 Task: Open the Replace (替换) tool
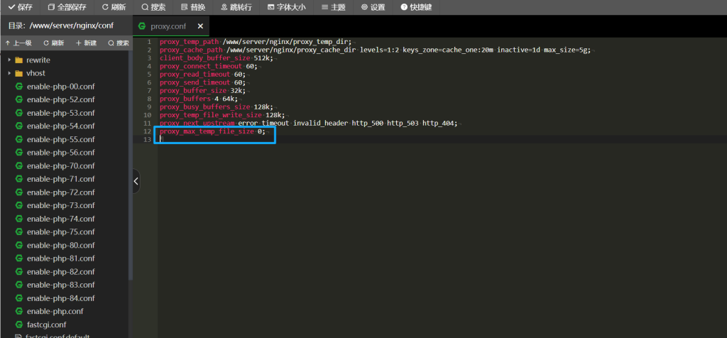pos(193,7)
